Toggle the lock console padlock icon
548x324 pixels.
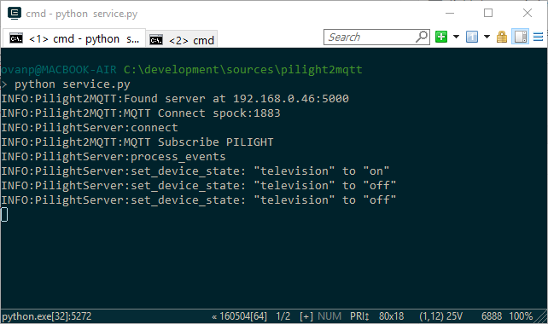pos(502,37)
